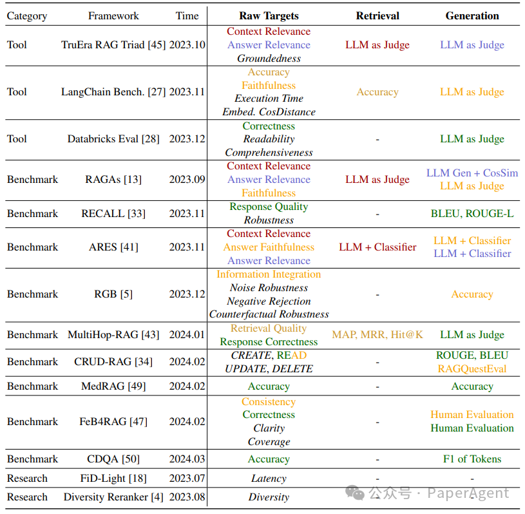Click 'Retrieval Quality' in MultiHop-RAG row

(x=269, y=328)
